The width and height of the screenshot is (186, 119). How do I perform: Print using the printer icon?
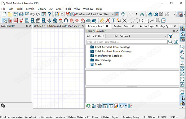21,14
